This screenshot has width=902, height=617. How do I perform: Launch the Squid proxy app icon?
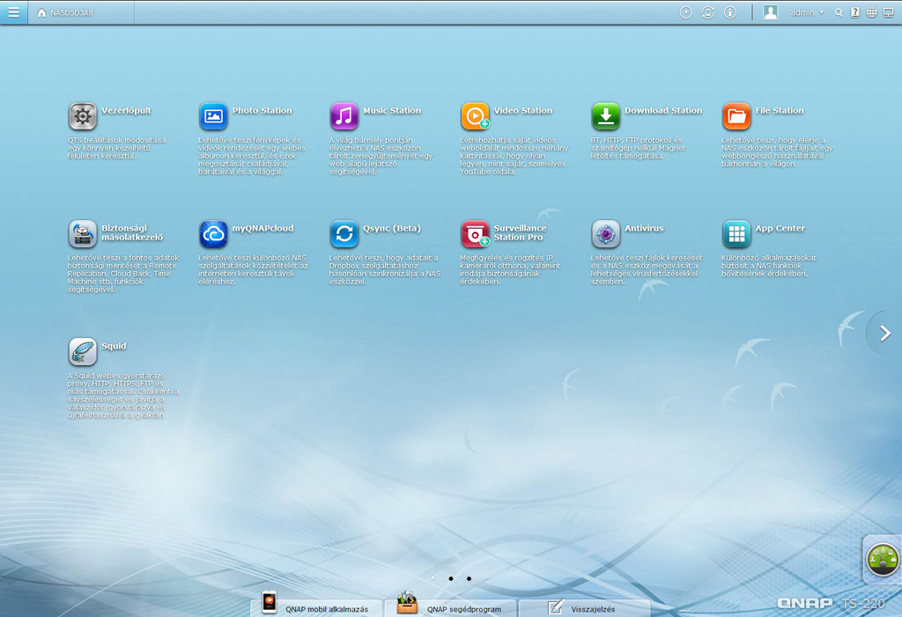coord(82,352)
